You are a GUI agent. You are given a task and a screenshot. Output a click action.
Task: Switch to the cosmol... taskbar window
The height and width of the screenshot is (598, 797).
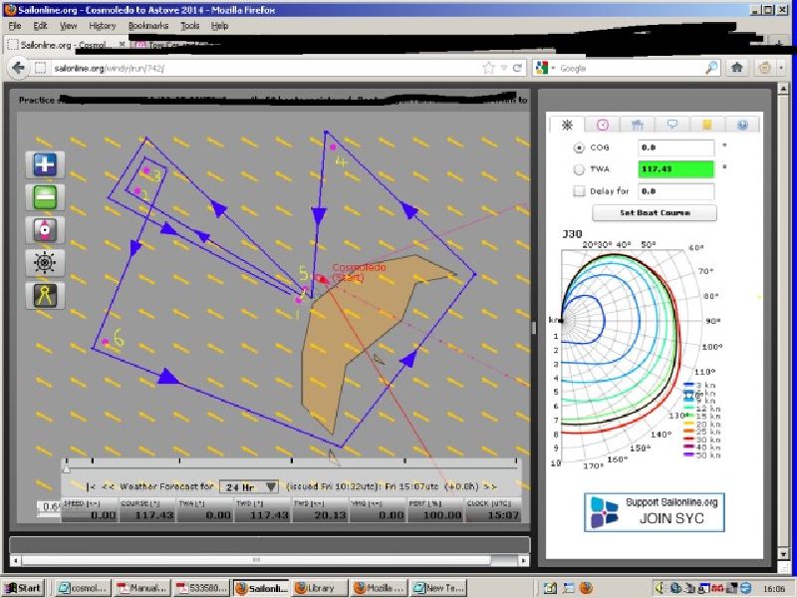(83, 588)
